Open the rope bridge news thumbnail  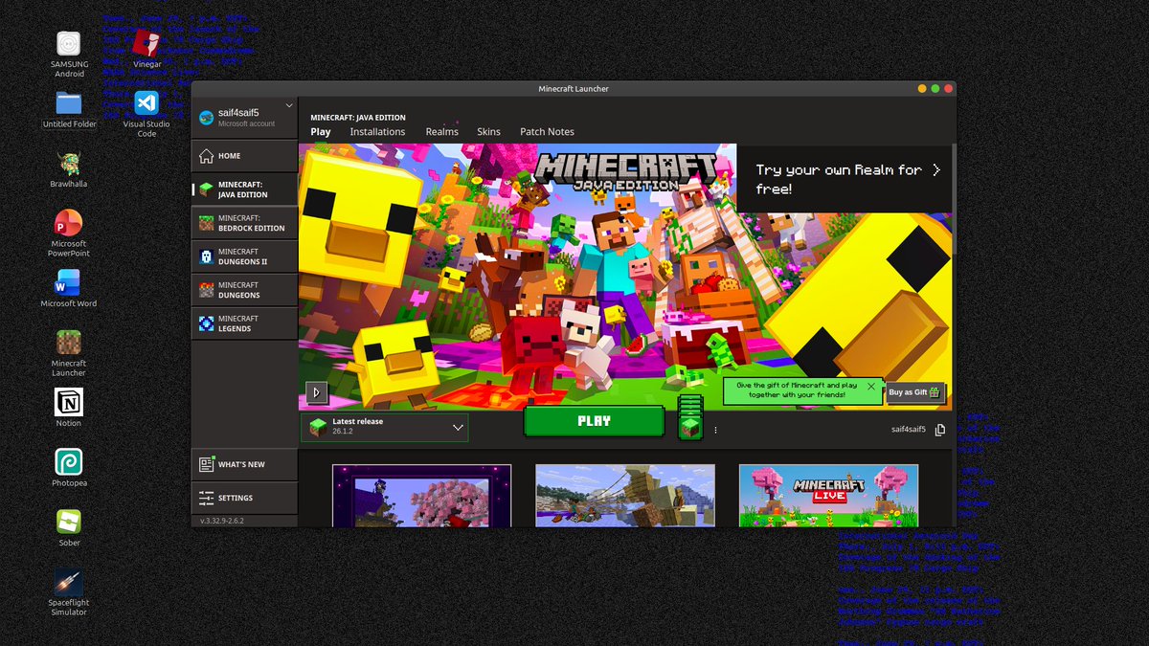coord(625,496)
